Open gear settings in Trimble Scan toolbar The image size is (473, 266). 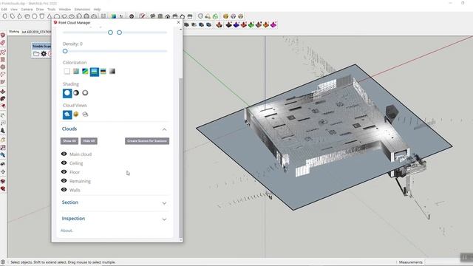(x=44, y=54)
